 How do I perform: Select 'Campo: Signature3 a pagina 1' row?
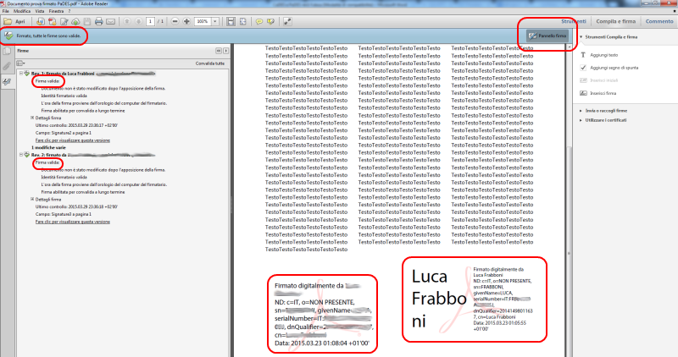63,214
